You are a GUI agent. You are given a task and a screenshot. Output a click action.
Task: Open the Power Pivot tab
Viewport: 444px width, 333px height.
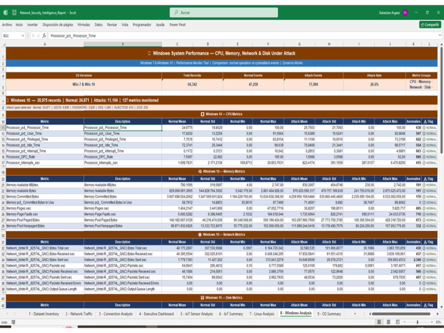178,24
